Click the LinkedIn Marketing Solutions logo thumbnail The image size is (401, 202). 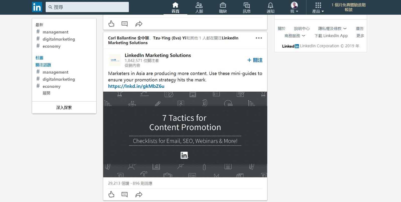coord(115,60)
